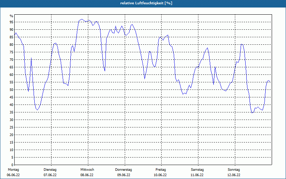286x179 pixels.
Task: Select the 'Montag' day label
Action: (x=13, y=170)
